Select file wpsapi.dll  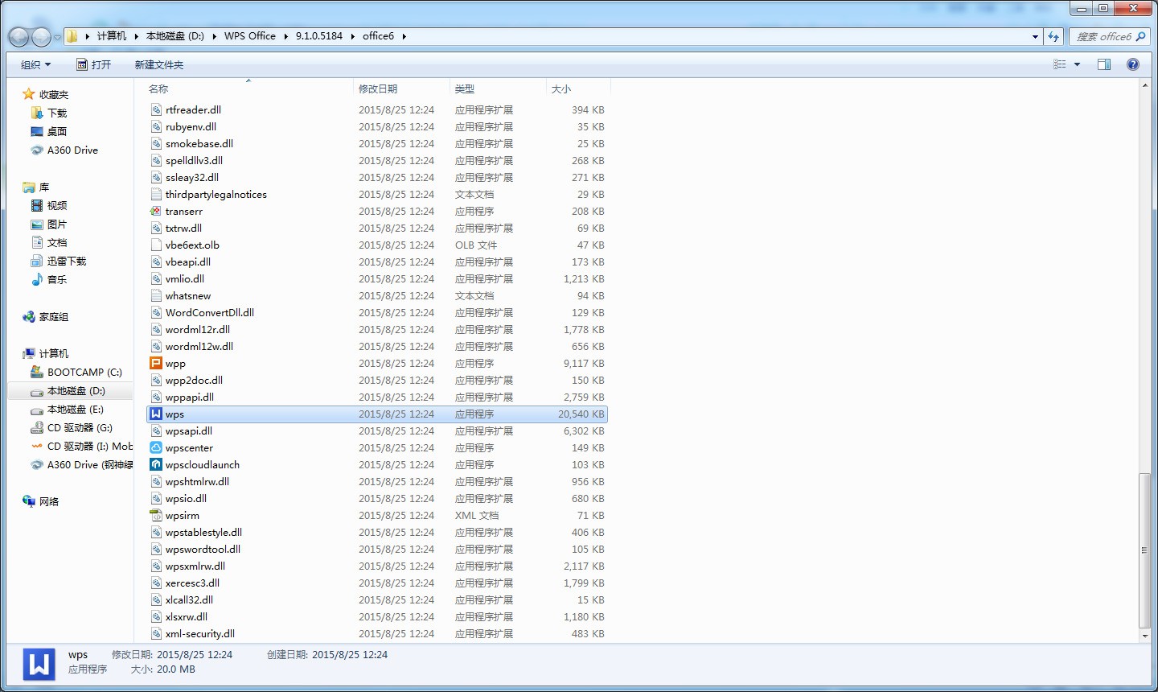pos(189,430)
